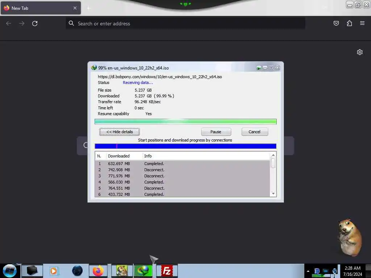Click scroll down arrow in connections list
The width and height of the screenshot is (371, 278).
(x=273, y=194)
